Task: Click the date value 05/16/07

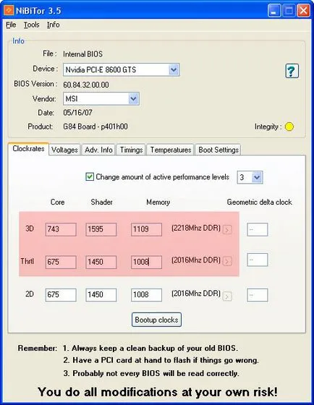Action: pyautogui.click(x=77, y=113)
